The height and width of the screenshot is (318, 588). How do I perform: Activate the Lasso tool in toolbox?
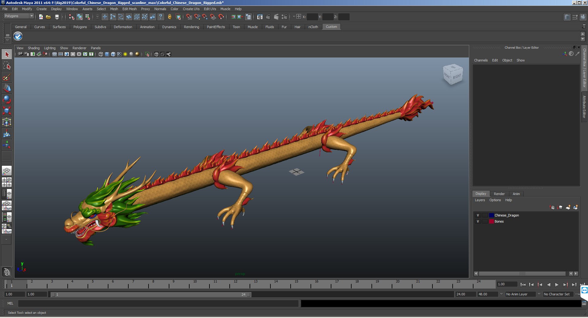7,66
